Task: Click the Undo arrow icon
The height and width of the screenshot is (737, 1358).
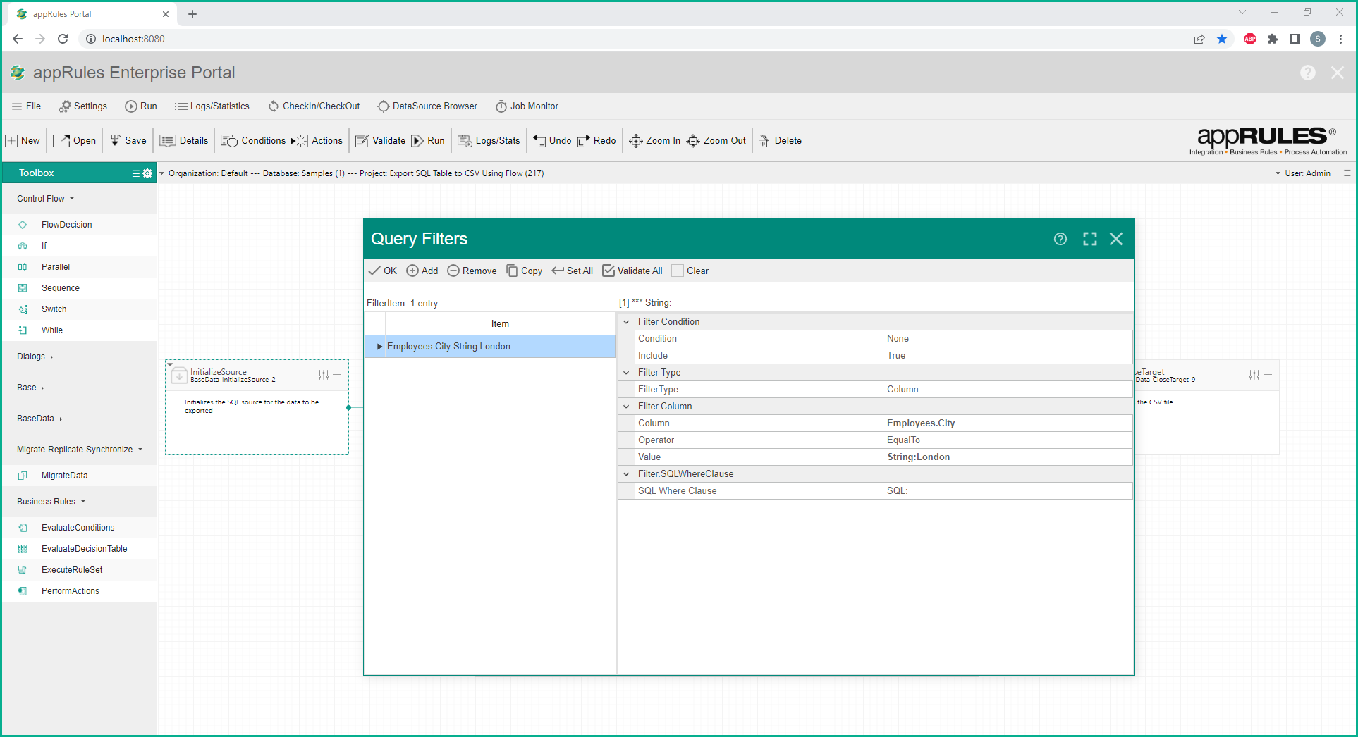Action: 539,141
